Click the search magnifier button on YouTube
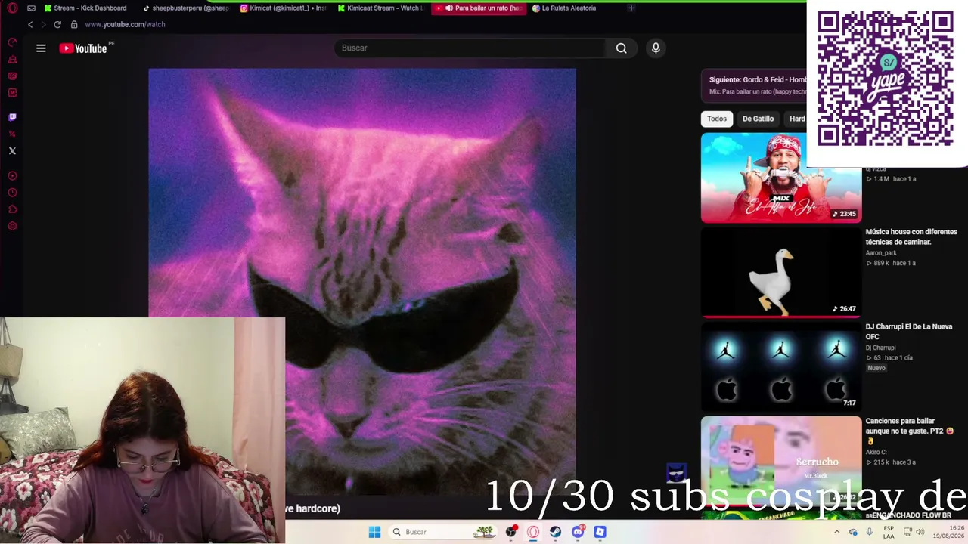The image size is (968, 544). click(621, 48)
